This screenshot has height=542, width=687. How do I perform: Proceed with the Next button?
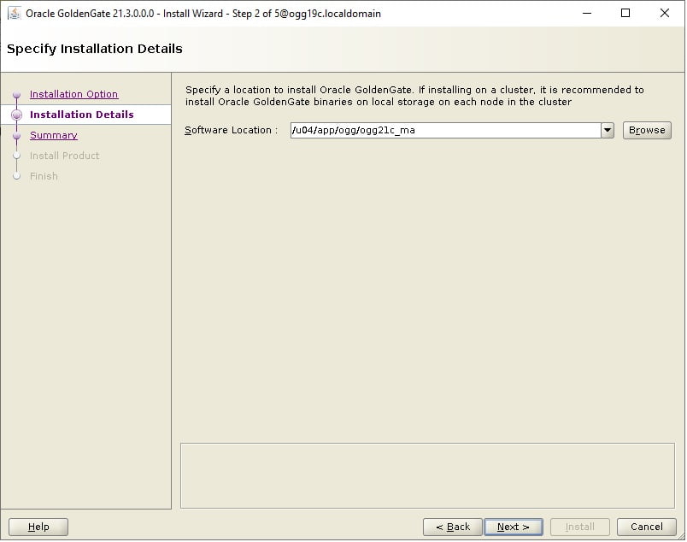514,527
